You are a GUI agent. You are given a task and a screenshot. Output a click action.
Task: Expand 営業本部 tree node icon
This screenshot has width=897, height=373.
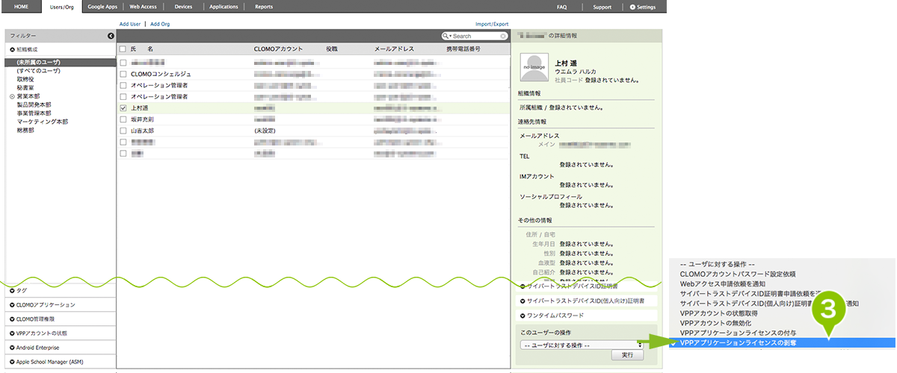pos(11,96)
